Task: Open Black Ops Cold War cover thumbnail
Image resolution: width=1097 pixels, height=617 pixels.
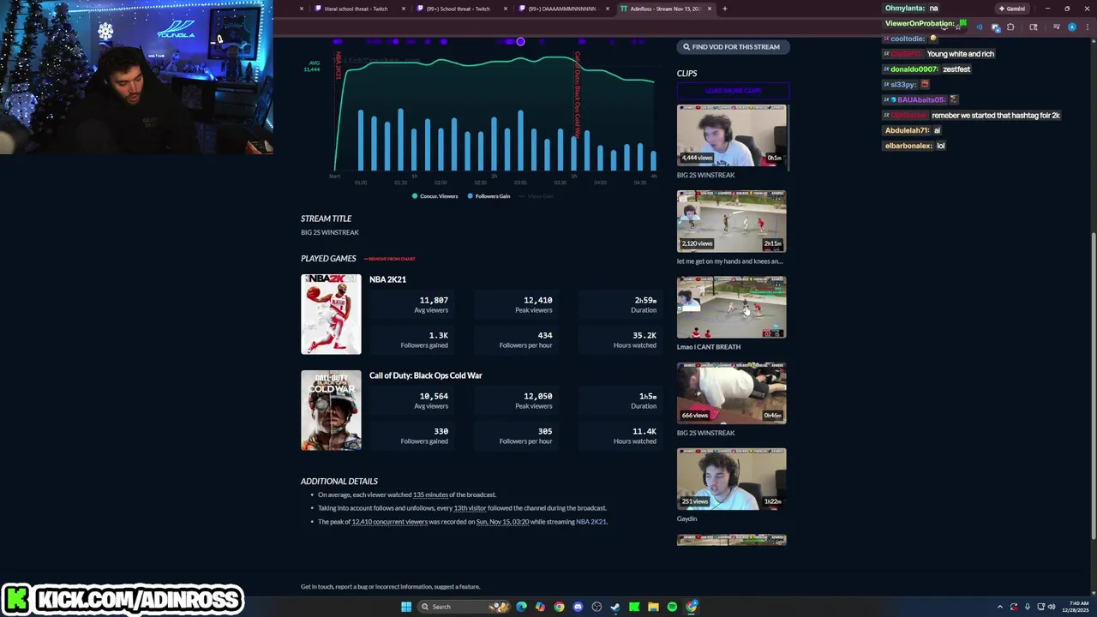Action: coord(331,410)
